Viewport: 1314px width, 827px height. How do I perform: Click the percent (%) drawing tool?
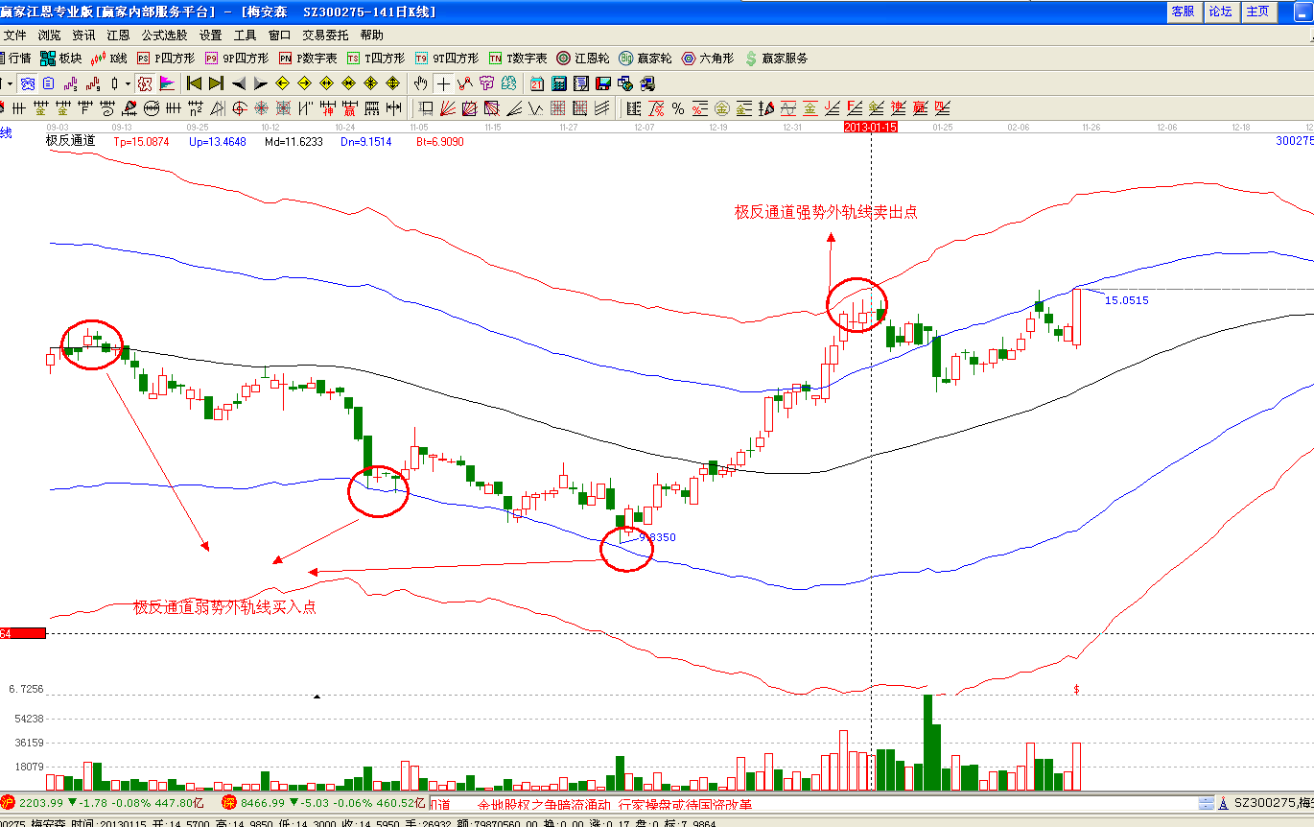point(677,108)
